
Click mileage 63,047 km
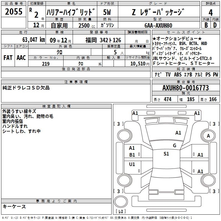[x=34, y=40]
